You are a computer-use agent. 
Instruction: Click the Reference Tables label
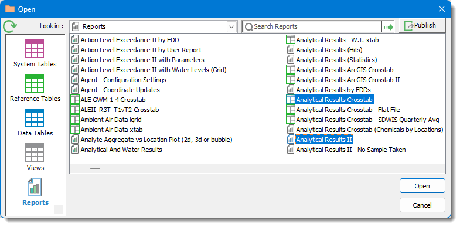[35, 99]
